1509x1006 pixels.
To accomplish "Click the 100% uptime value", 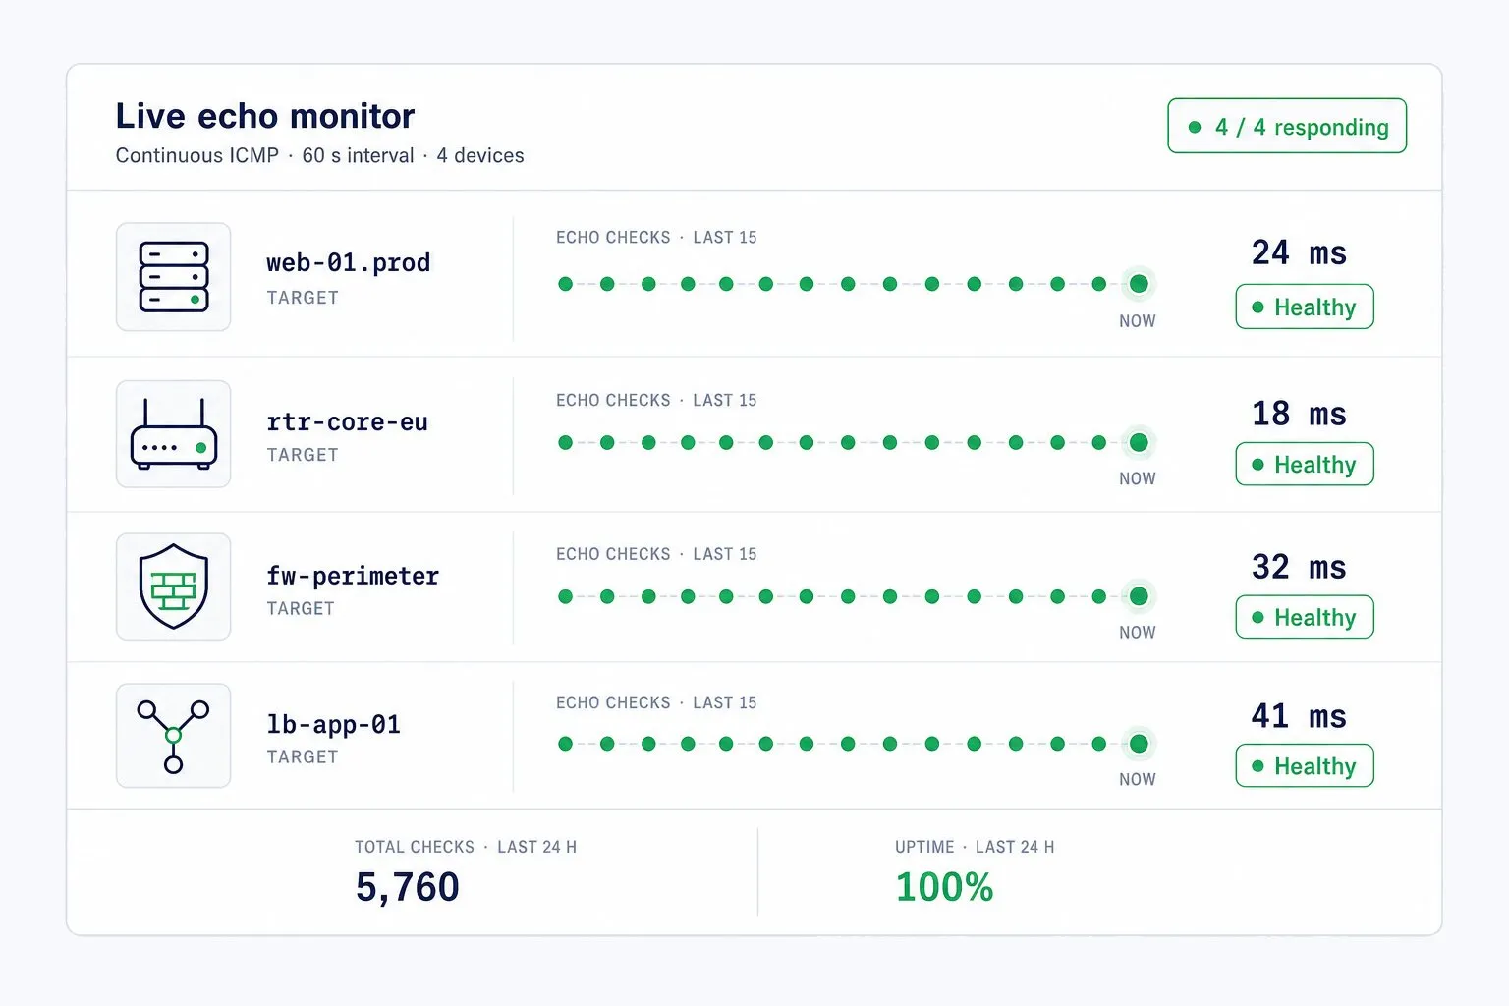I will click(944, 887).
